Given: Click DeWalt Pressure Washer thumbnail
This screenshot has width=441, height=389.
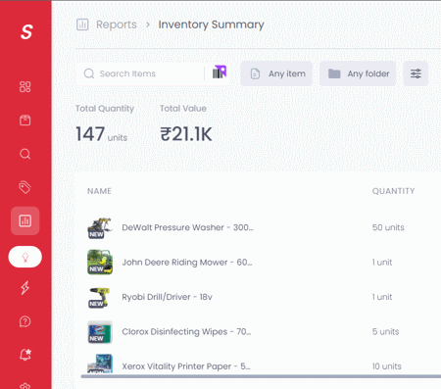Looking at the screenshot, I should pos(100,227).
